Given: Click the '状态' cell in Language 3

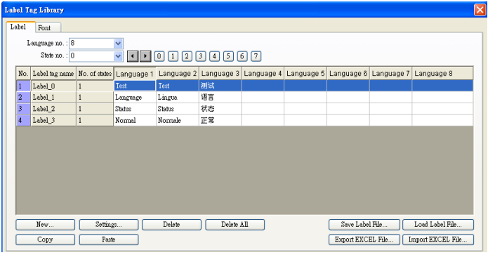Looking at the screenshot, I should (220, 109).
